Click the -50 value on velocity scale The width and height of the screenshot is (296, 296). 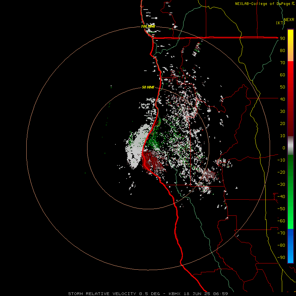(281, 209)
